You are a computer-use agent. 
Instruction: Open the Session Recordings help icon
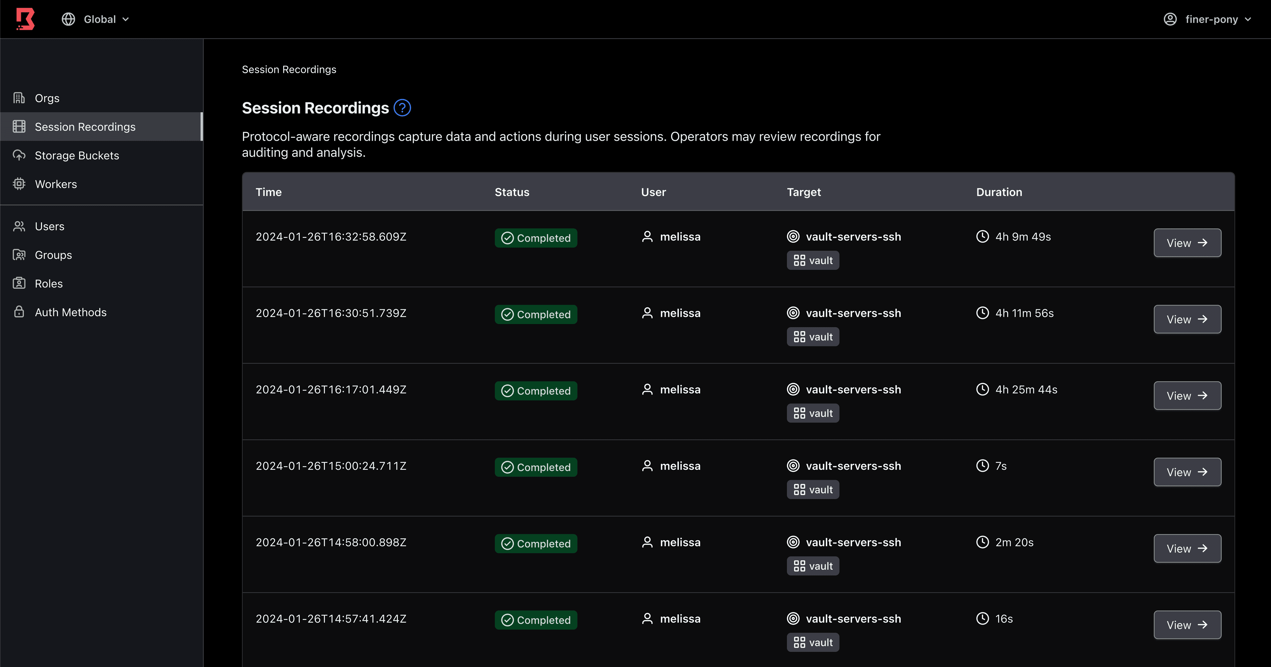[x=402, y=108]
